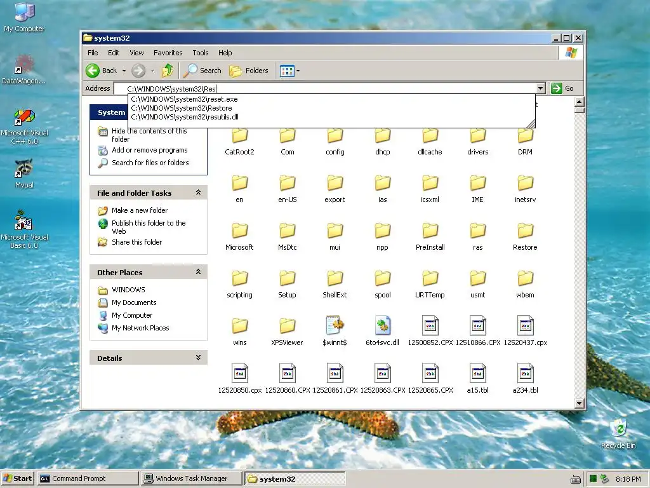Click Publish this folder to the Web
The height and width of the screenshot is (488, 650).
click(x=149, y=227)
